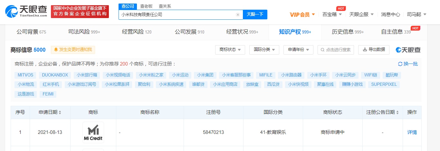Open the 公司背景 tab
The width and height of the screenshot is (440, 151).
31,32
